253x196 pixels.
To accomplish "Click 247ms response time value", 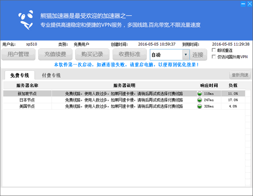I will tap(209, 100).
